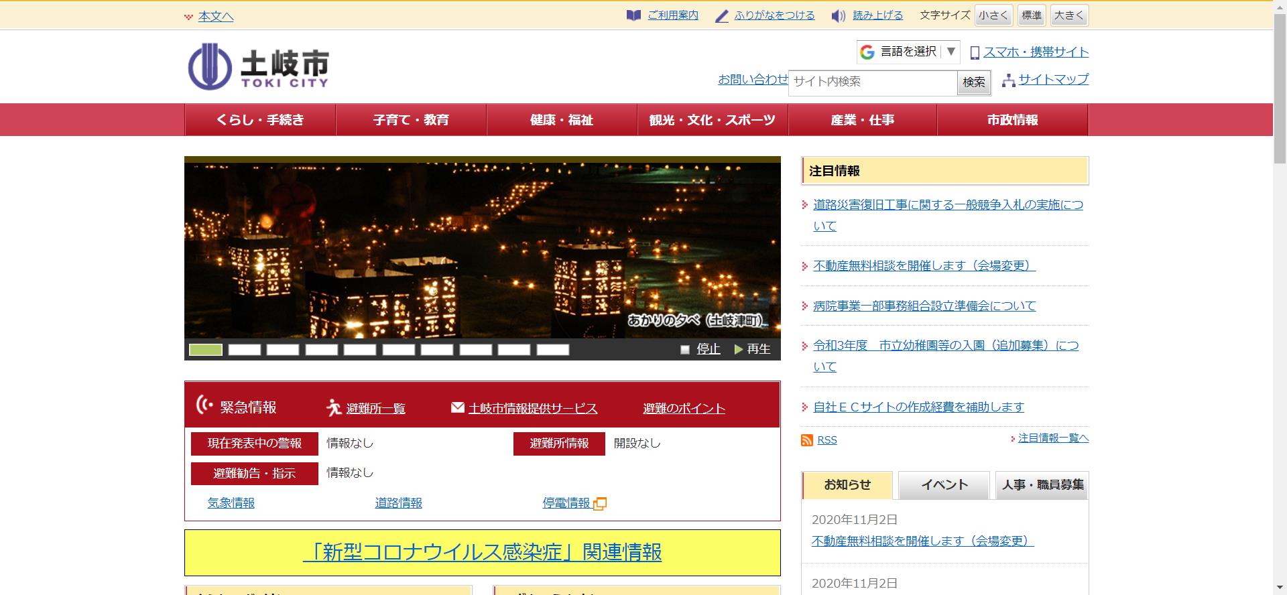Click the Toki City logo
Screen dimensions: 1287x595
tap(259, 66)
